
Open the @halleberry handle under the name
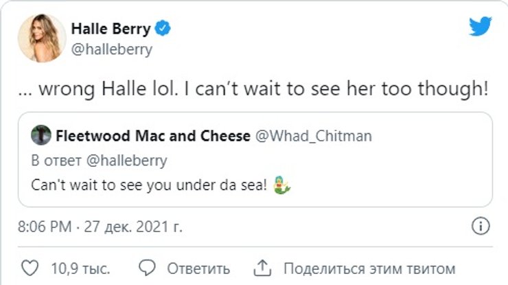tap(111, 49)
